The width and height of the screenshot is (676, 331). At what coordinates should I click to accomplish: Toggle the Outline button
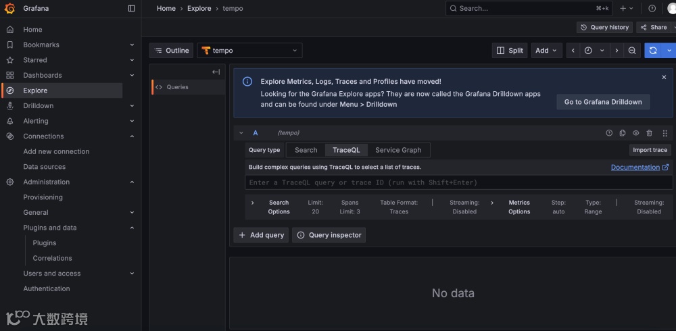tap(171, 51)
